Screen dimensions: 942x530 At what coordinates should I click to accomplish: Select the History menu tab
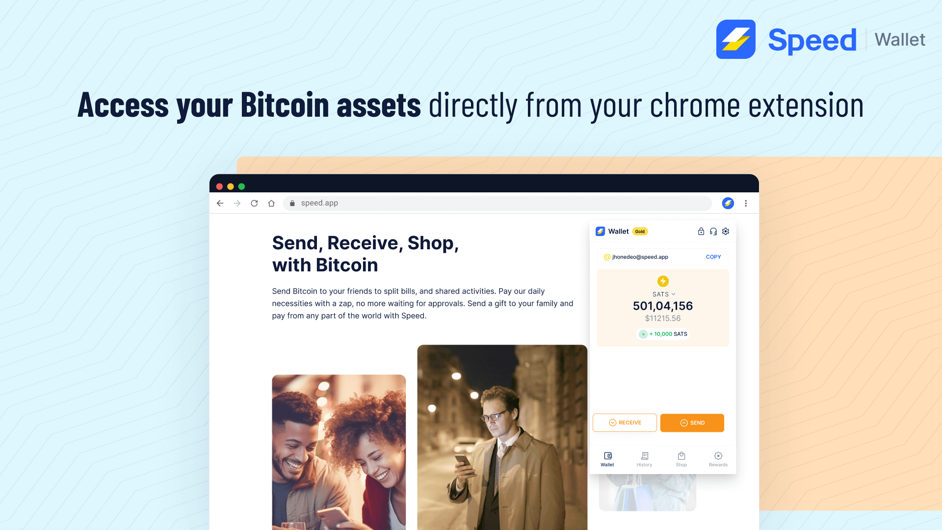pos(644,459)
